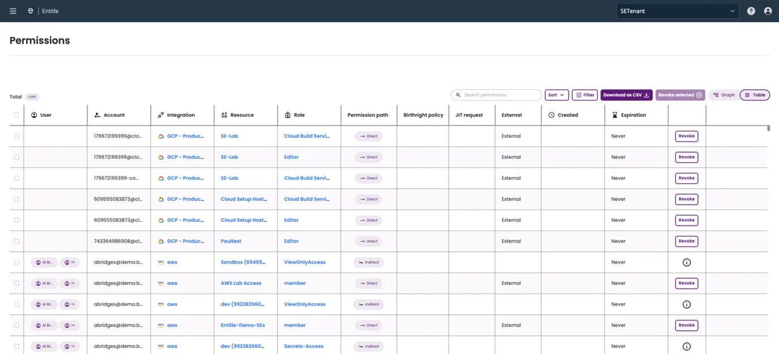
Task: Download permissions as CSV
Action: tap(627, 95)
